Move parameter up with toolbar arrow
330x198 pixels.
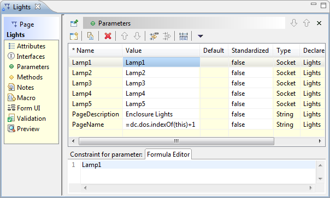[x=125, y=36]
